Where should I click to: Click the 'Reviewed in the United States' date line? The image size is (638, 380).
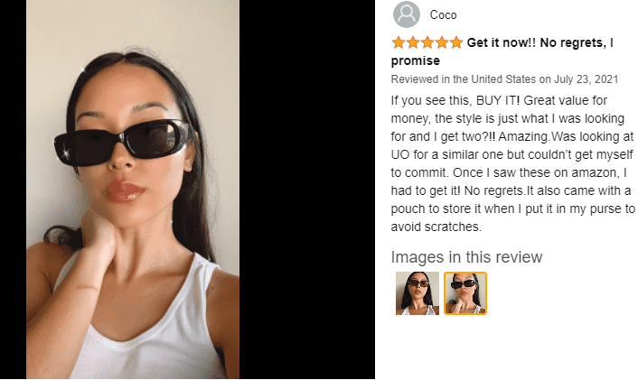click(x=504, y=79)
